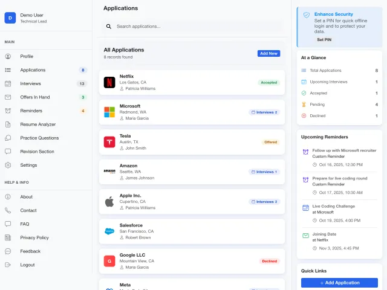Click the Salesforce cloud logo
The height and width of the screenshot is (290, 387).
point(109,231)
